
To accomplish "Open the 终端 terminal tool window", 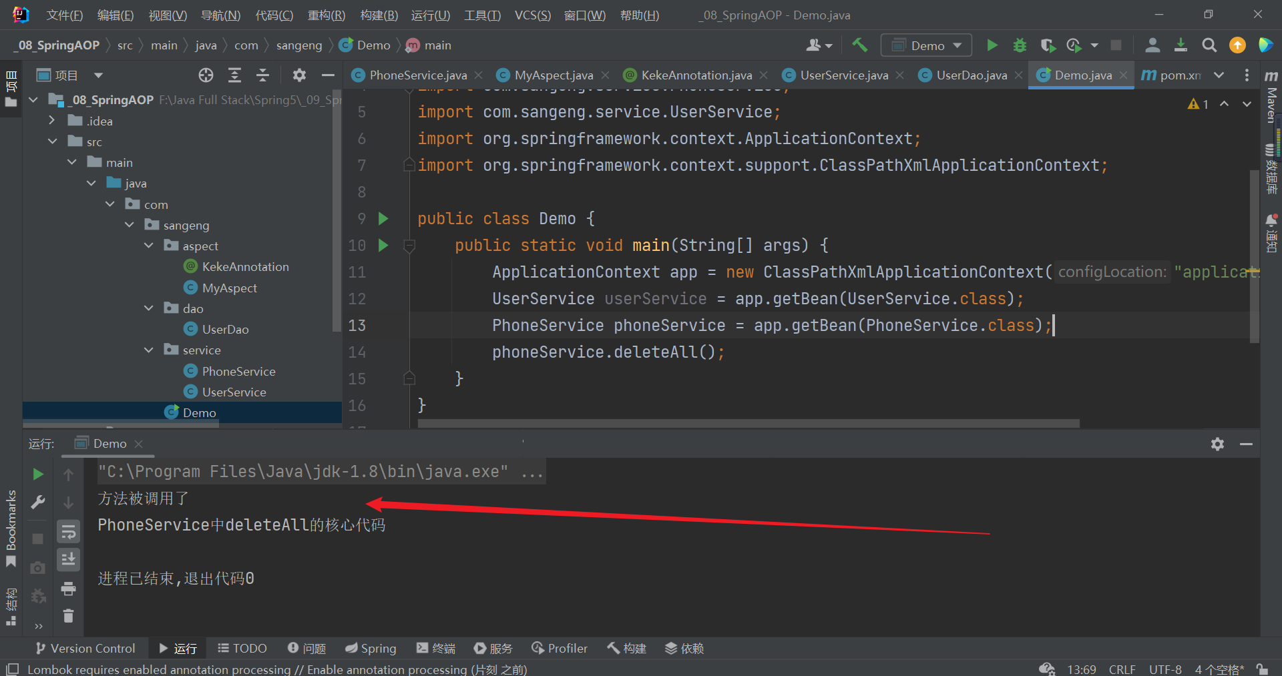I will [x=436, y=648].
